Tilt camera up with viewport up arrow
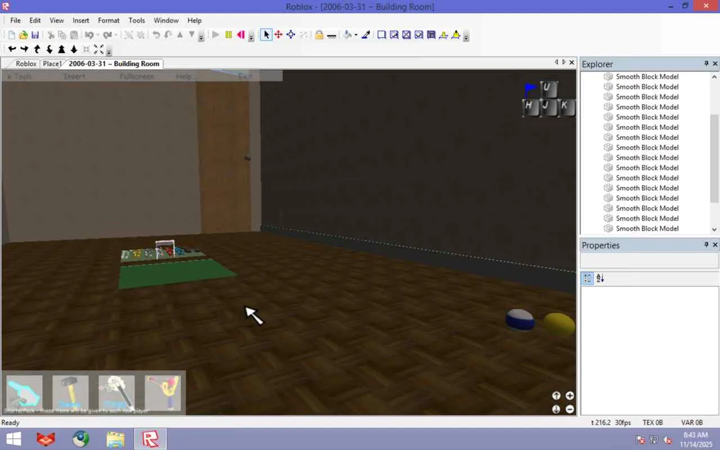Viewport: 720px width, 450px height. [x=556, y=396]
